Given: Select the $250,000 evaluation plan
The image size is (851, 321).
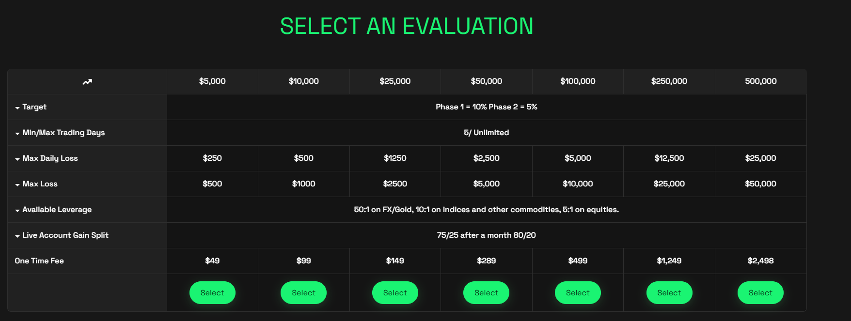Looking at the screenshot, I should point(669,293).
